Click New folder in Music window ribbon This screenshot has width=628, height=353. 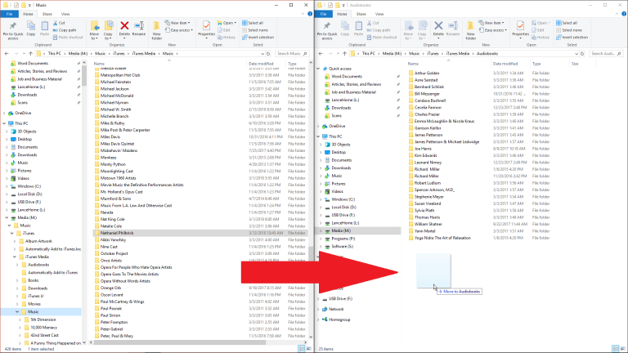(x=157, y=30)
